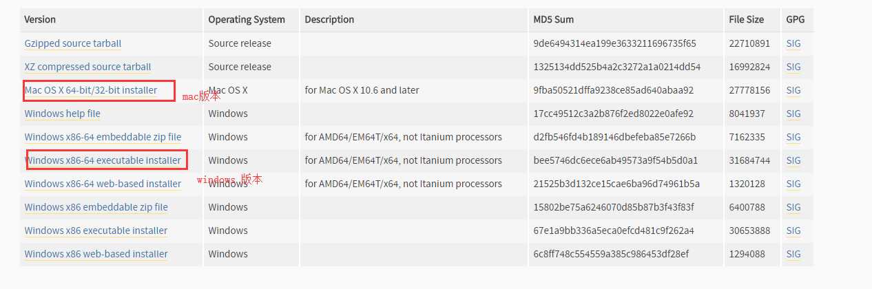872x289 pixels.
Task: Open SIG for x86-64 web-based installer
Action: (793, 184)
